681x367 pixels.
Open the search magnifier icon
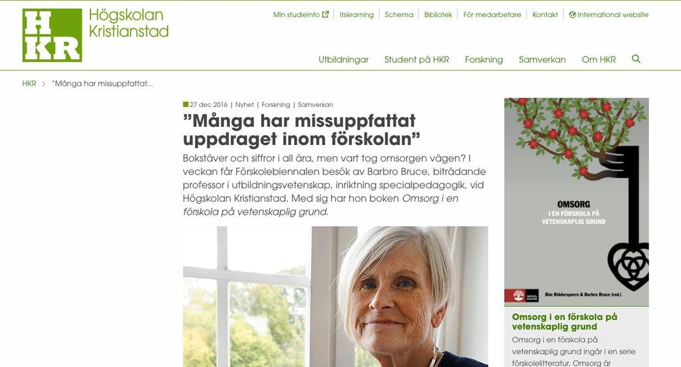pyautogui.click(x=636, y=59)
